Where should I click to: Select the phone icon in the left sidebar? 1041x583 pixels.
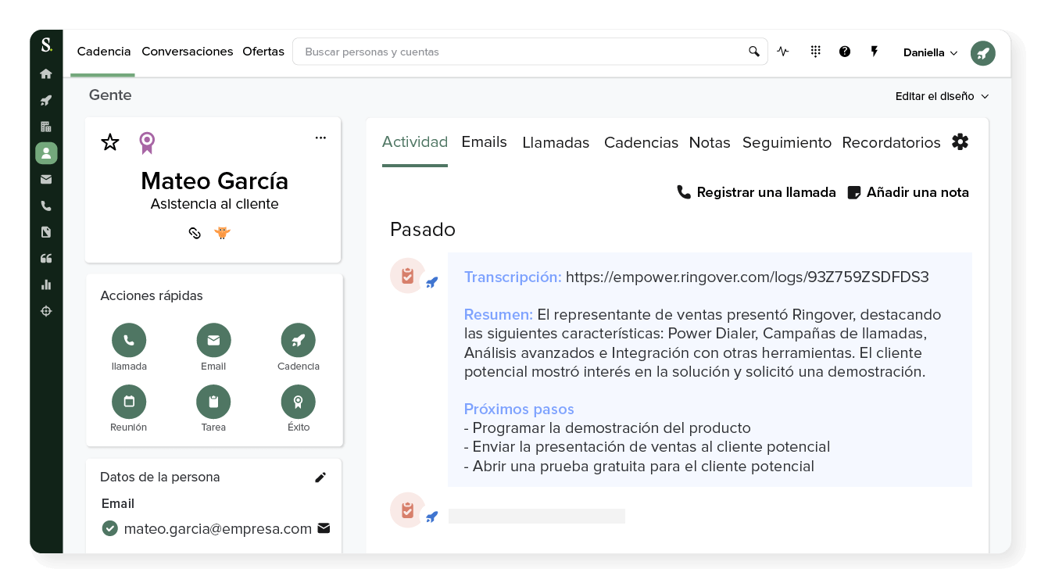(x=46, y=206)
